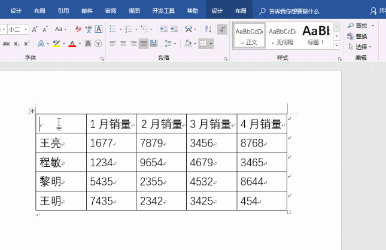The width and height of the screenshot is (386, 250).
Task: Insert enclosed character (circled 字)
Action: pyautogui.click(x=98, y=44)
